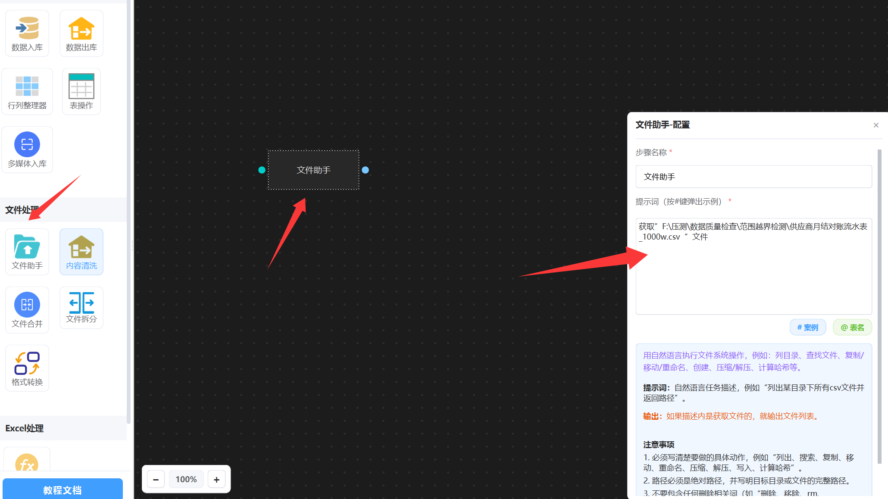Increase canvas zoom with plus button

[216, 479]
